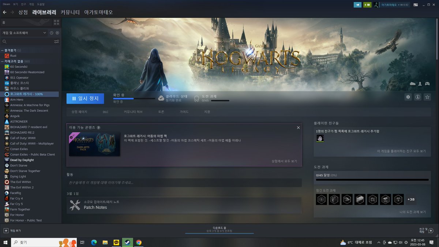Open Steam from Windows taskbar
The image size is (439, 247).
[128, 242]
